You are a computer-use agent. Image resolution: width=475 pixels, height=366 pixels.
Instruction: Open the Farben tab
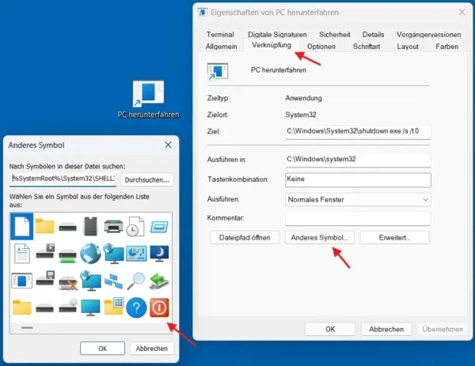tap(446, 47)
